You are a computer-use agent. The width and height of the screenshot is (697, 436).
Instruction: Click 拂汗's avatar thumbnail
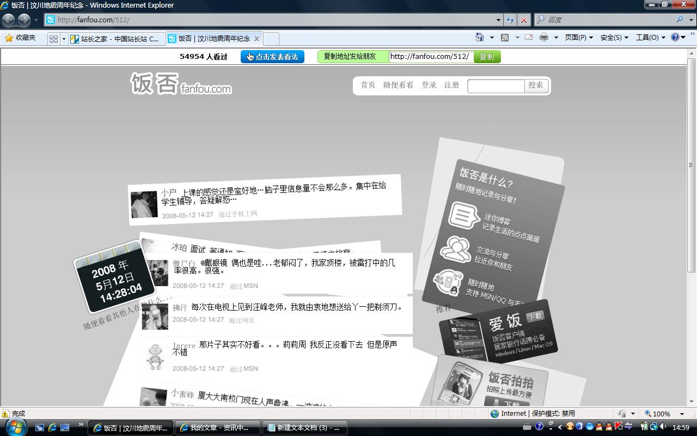tap(155, 316)
